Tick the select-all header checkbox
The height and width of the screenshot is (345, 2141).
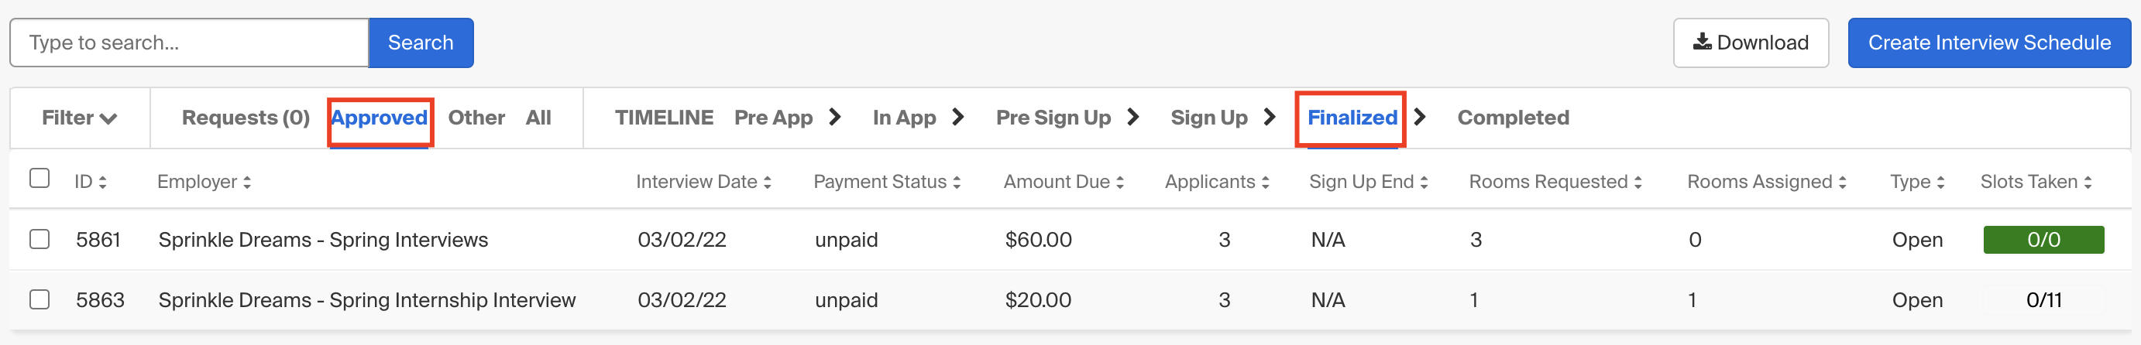(x=39, y=179)
